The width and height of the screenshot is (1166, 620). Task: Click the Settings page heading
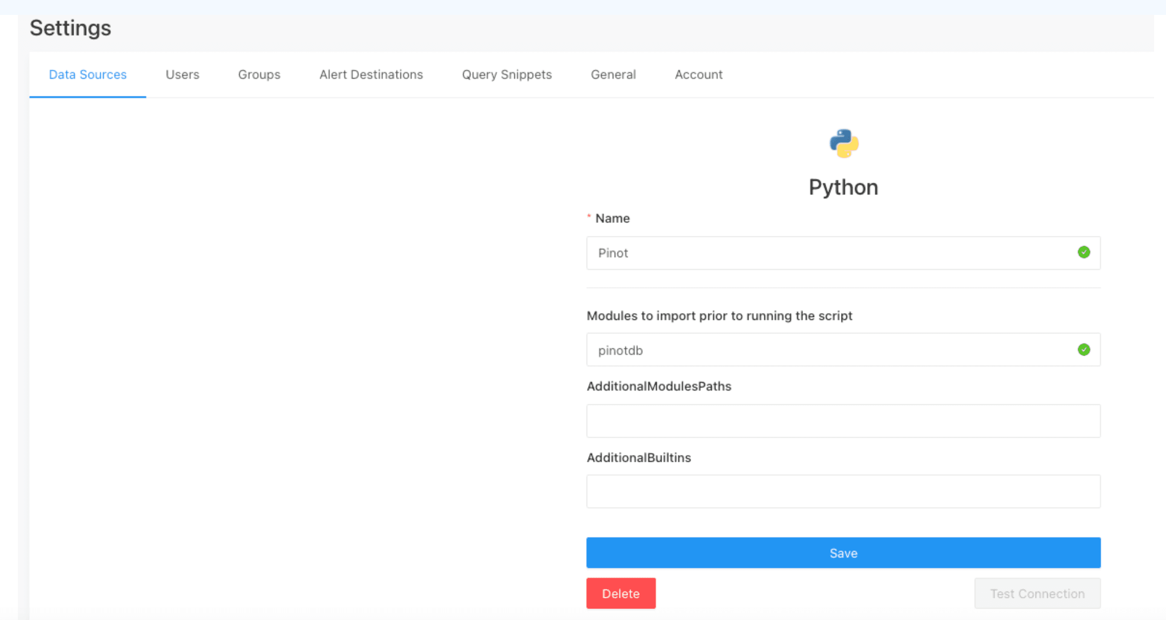tap(70, 28)
